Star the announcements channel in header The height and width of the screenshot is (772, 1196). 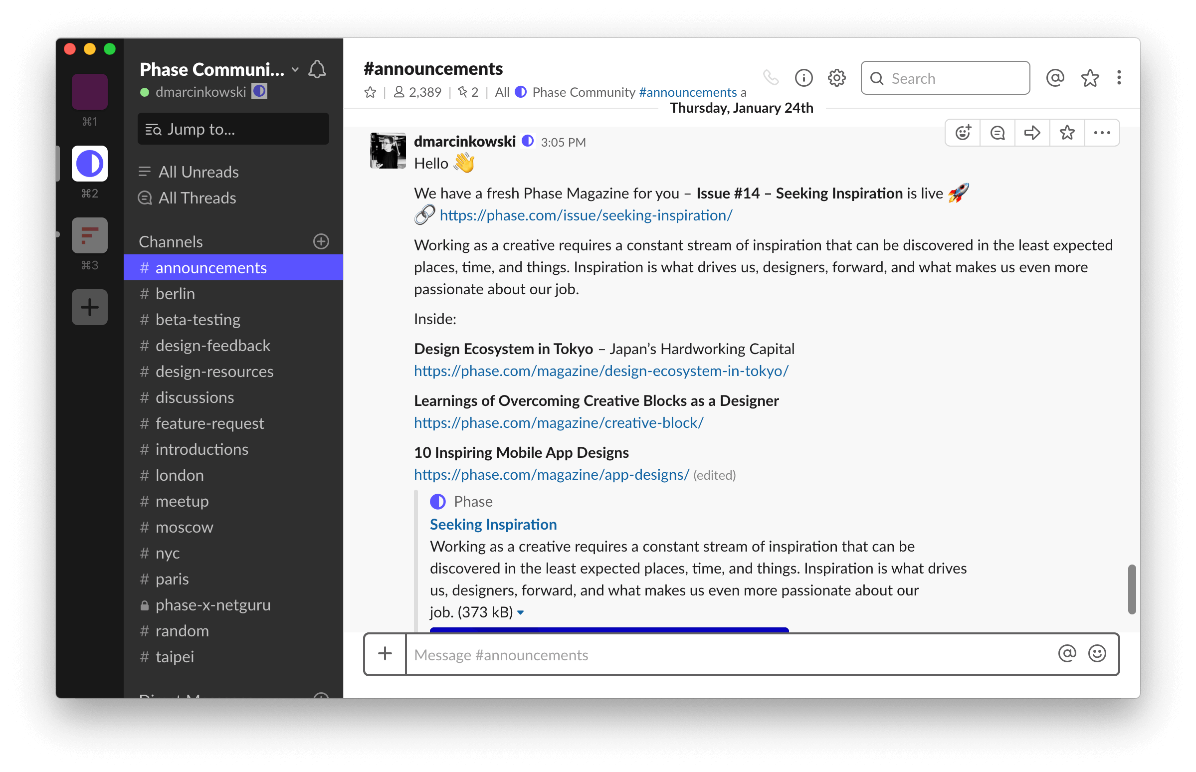point(370,92)
